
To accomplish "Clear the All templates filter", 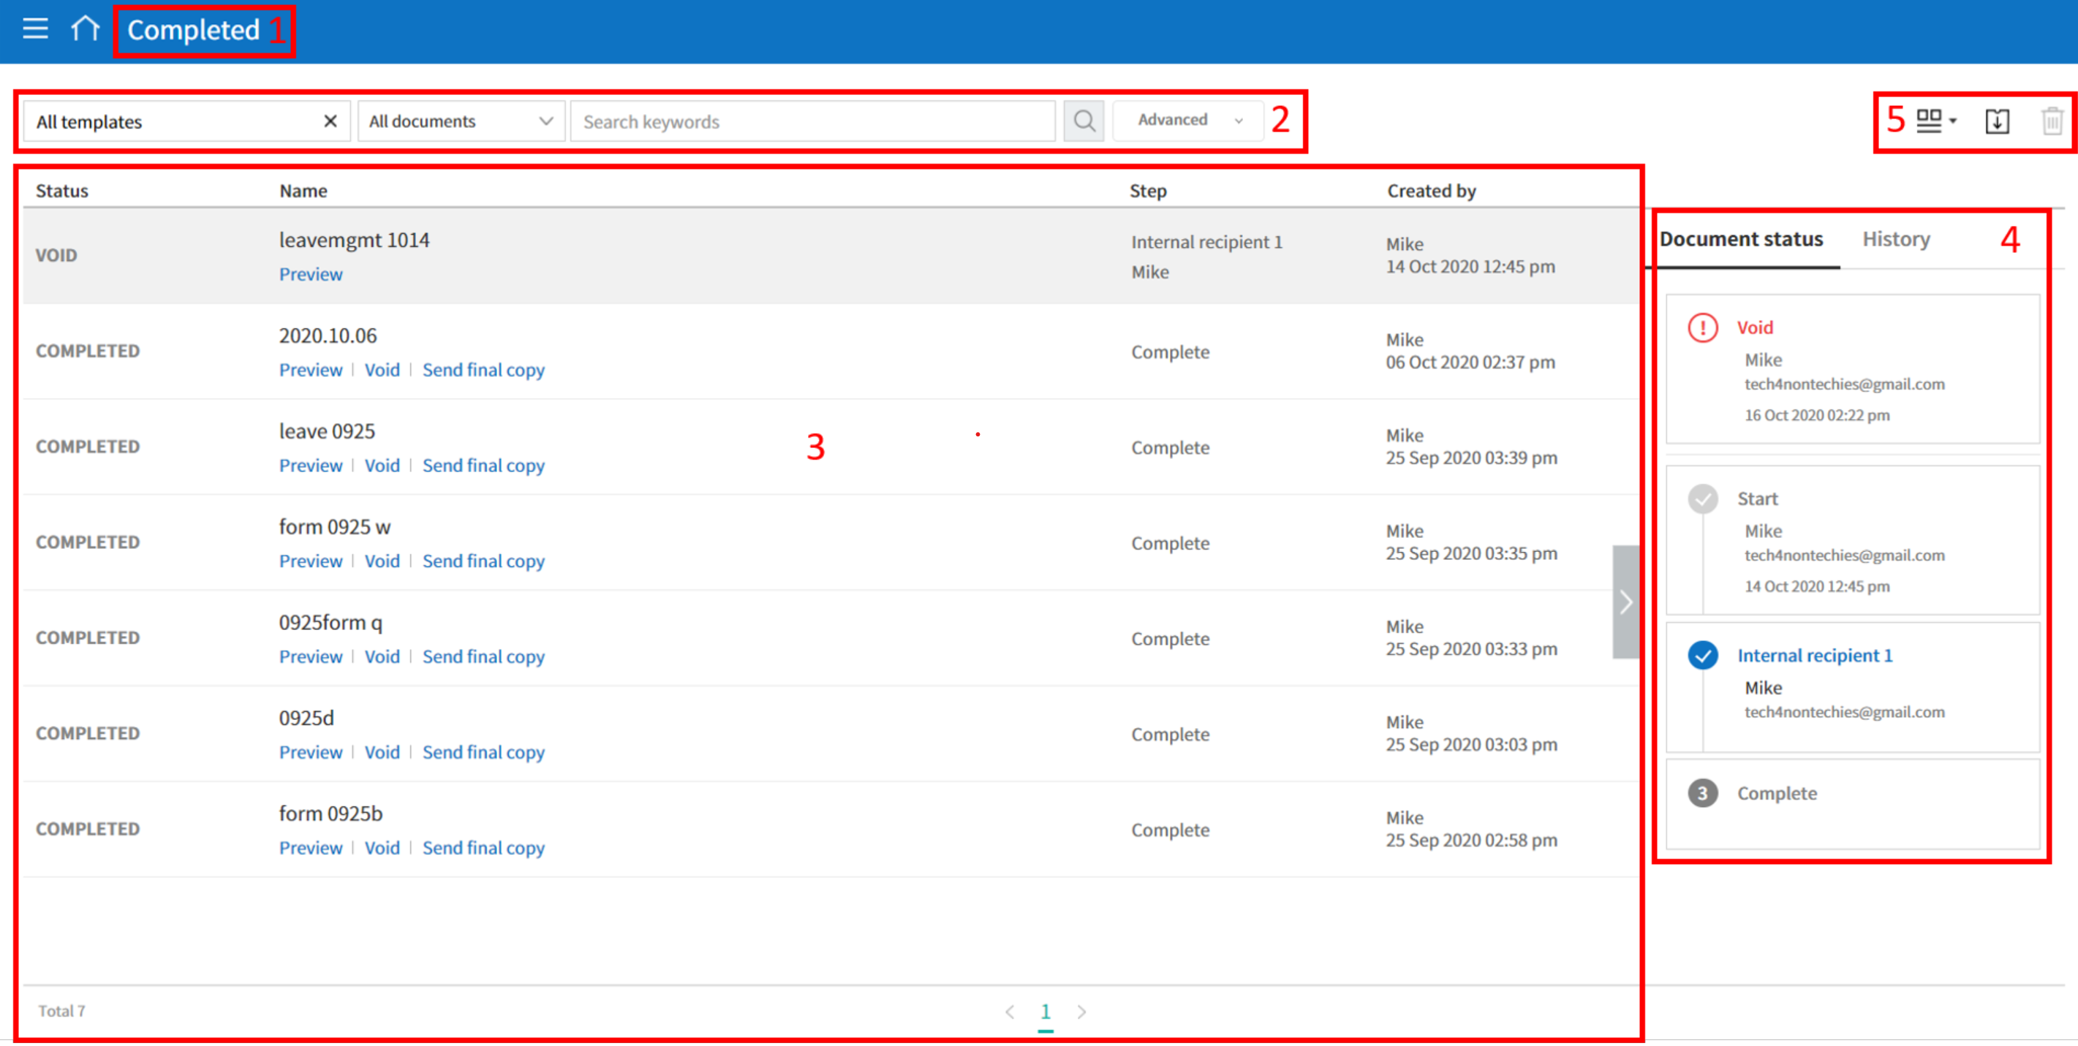I will 330,121.
